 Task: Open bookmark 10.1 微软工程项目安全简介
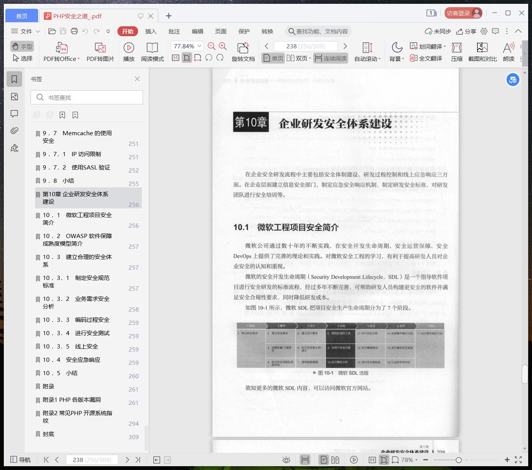pyautogui.click(x=88, y=219)
